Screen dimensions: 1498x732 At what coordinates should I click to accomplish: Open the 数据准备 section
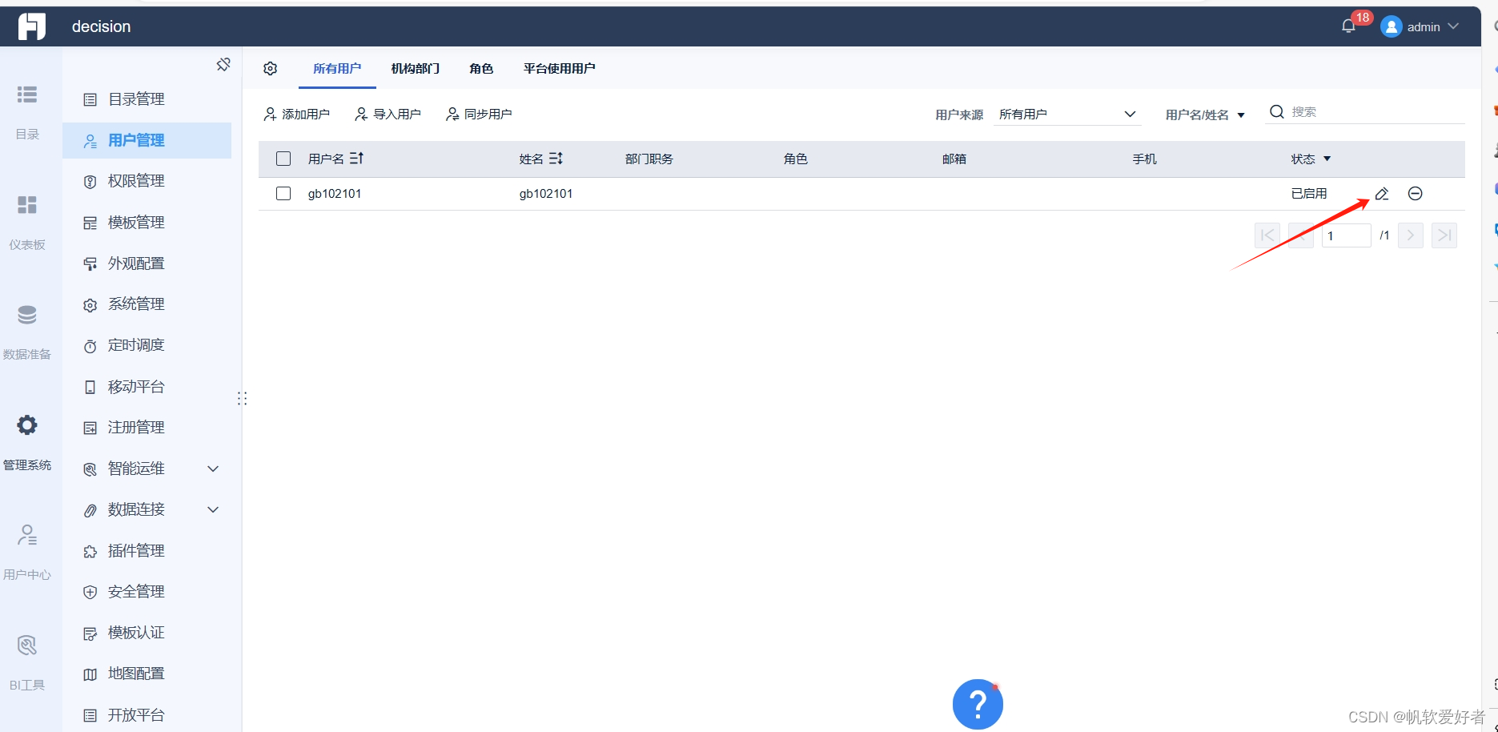(x=27, y=332)
